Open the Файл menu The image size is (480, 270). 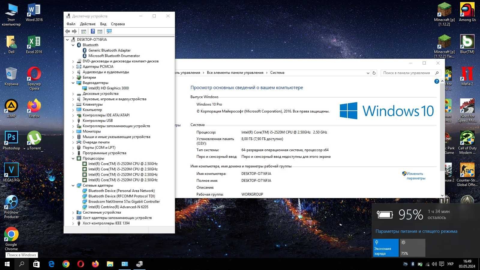(x=71, y=24)
